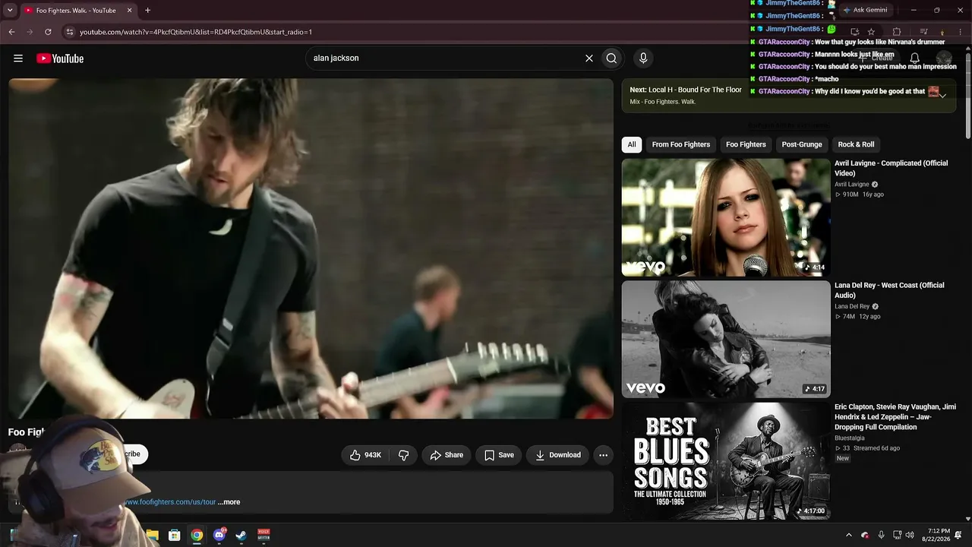The width and height of the screenshot is (972, 547).
Task: Open the clock showing 7:12 PM
Action: point(936,535)
